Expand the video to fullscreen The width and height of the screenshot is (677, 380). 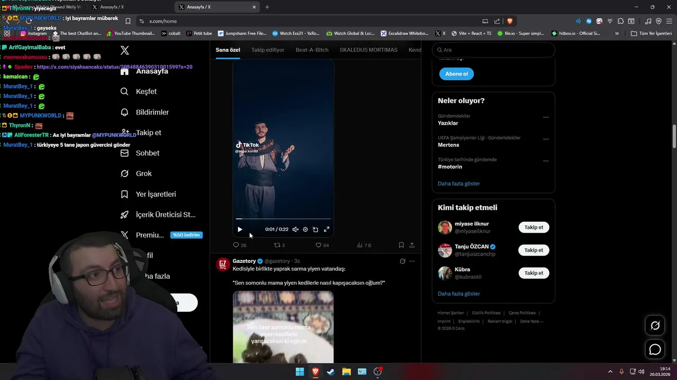(326, 230)
